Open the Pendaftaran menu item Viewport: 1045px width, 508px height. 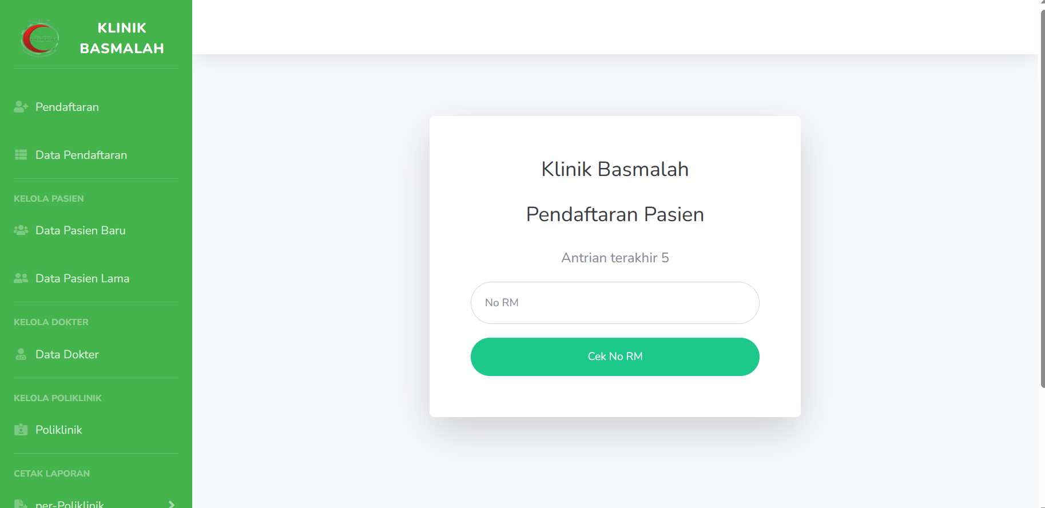tap(67, 107)
